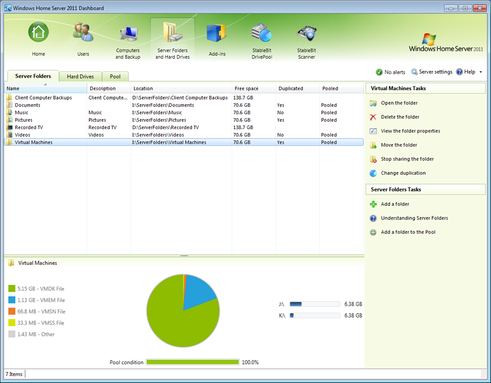This screenshot has width=491, height=383.
Task: Click the Open the folder icon
Action: click(373, 103)
